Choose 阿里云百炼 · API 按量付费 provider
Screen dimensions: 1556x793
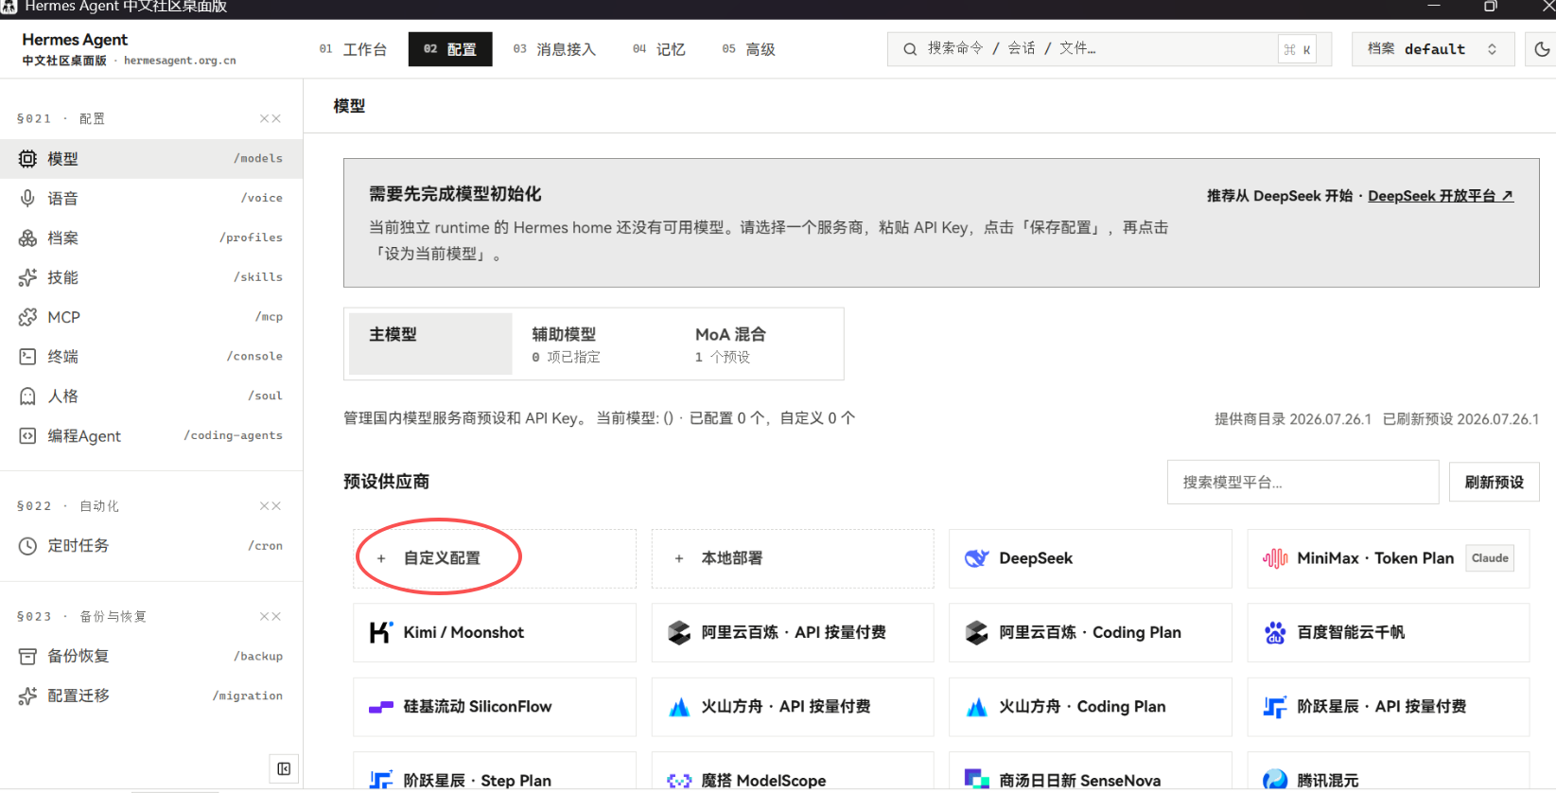click(x=793, y=632)
